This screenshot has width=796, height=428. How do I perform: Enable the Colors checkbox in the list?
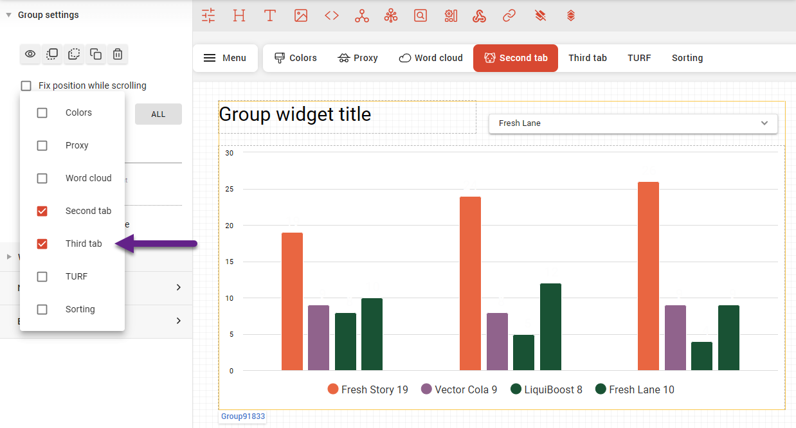pyautogui.click(x=42, y=112)
